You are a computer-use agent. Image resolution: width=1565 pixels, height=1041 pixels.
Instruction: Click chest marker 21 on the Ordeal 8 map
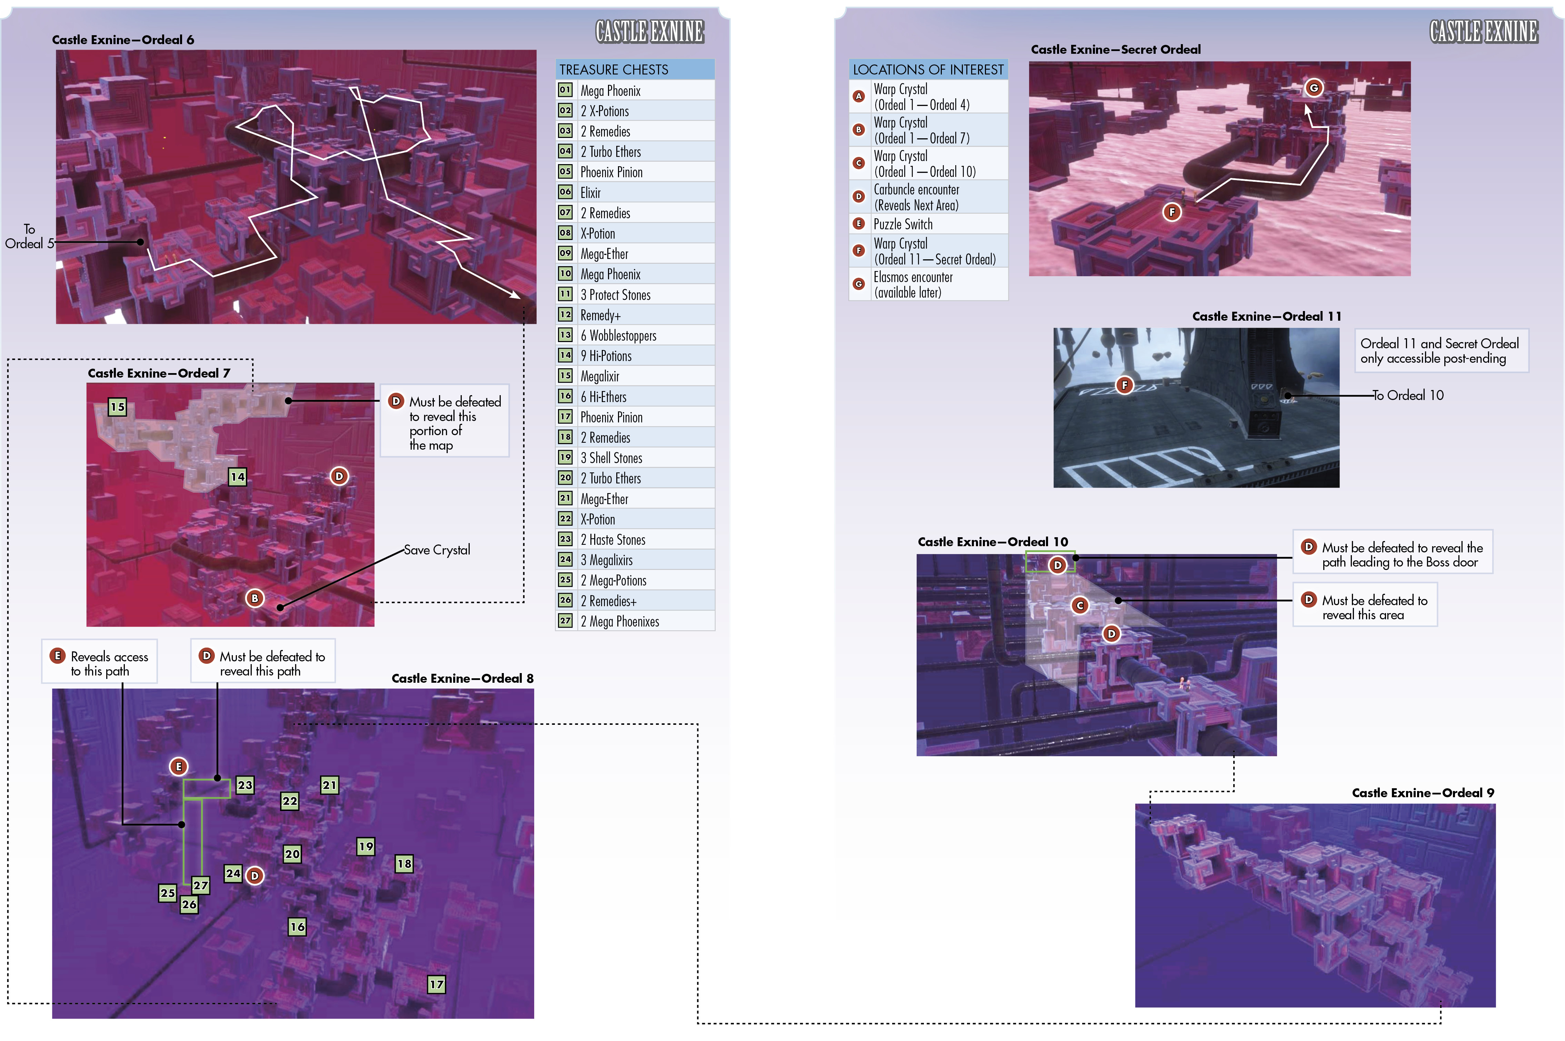click(330, 785)
